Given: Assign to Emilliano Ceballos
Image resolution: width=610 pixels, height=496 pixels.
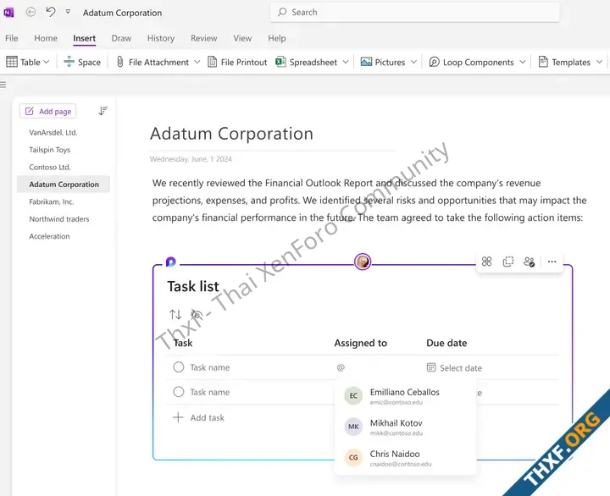Looking at the screenshot, I should pos(405,396).
